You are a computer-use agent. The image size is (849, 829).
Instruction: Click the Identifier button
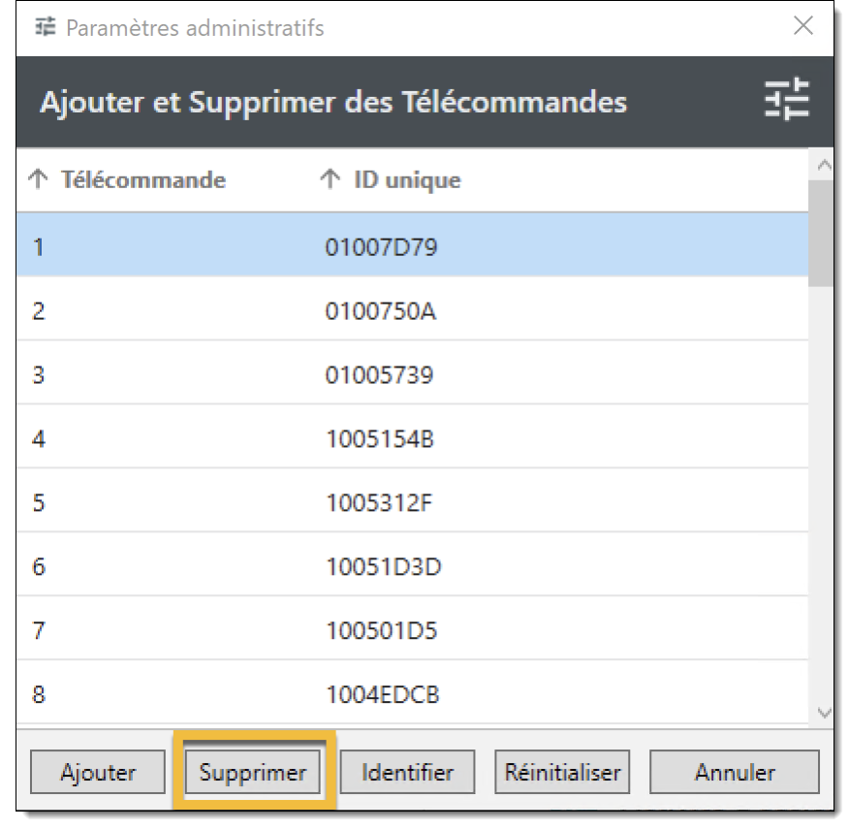(x=407, y=773)
